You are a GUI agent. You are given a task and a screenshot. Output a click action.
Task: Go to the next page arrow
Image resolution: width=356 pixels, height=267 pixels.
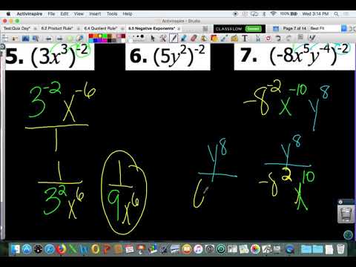[59, 39]
